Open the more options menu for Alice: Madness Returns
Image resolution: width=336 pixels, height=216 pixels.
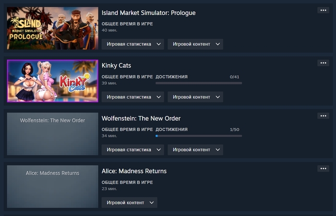(323, 168)
